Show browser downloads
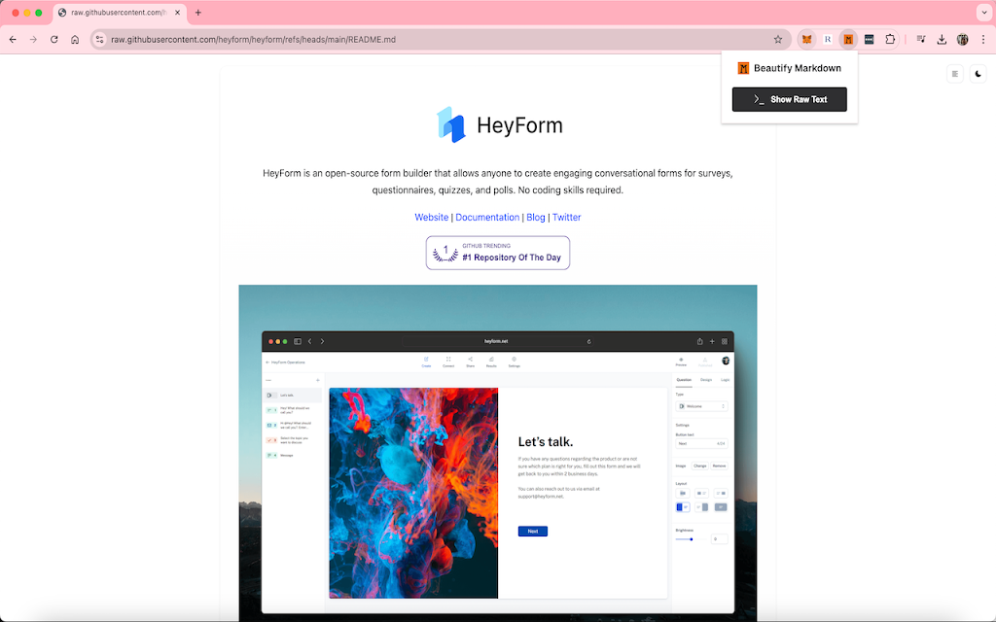Screen dimensions: 996x622 942,39
